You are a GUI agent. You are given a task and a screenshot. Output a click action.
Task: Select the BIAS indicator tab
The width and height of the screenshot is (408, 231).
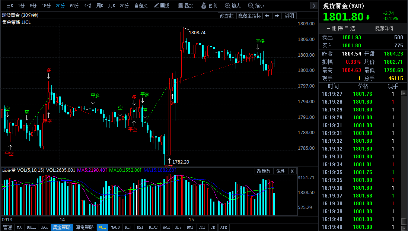pyautogui.click(x=153, y=227)
